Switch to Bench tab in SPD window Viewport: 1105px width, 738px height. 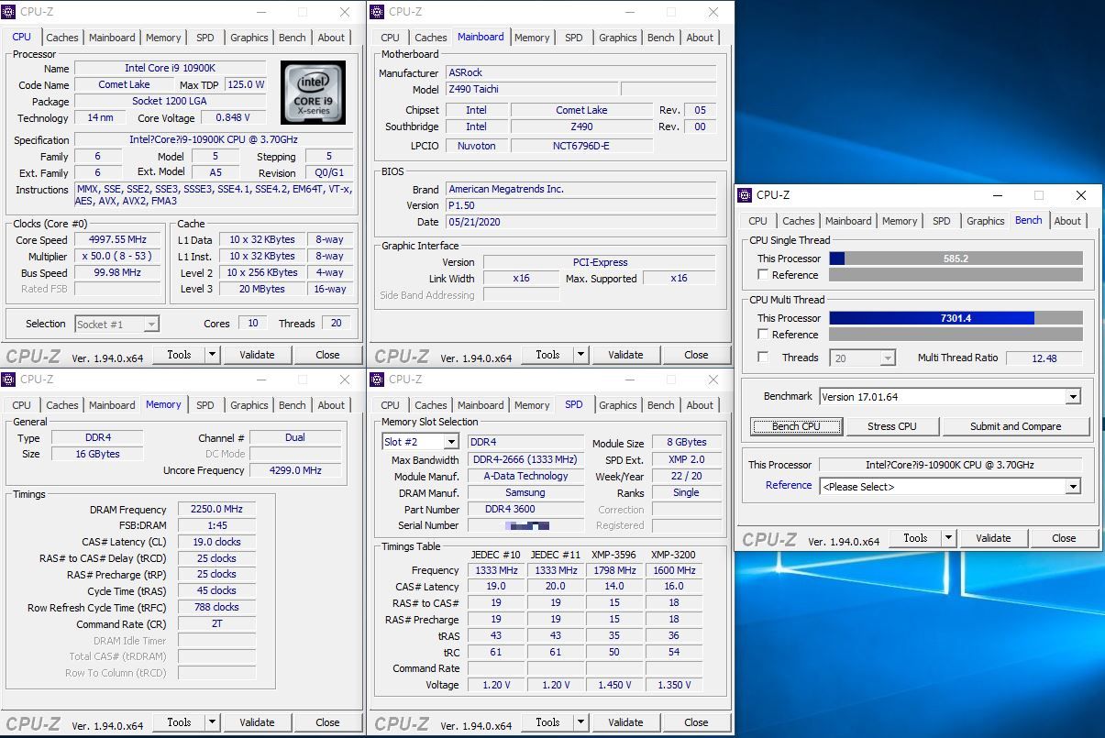pos(661,405)
